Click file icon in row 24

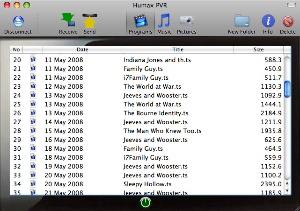(33, 95)
